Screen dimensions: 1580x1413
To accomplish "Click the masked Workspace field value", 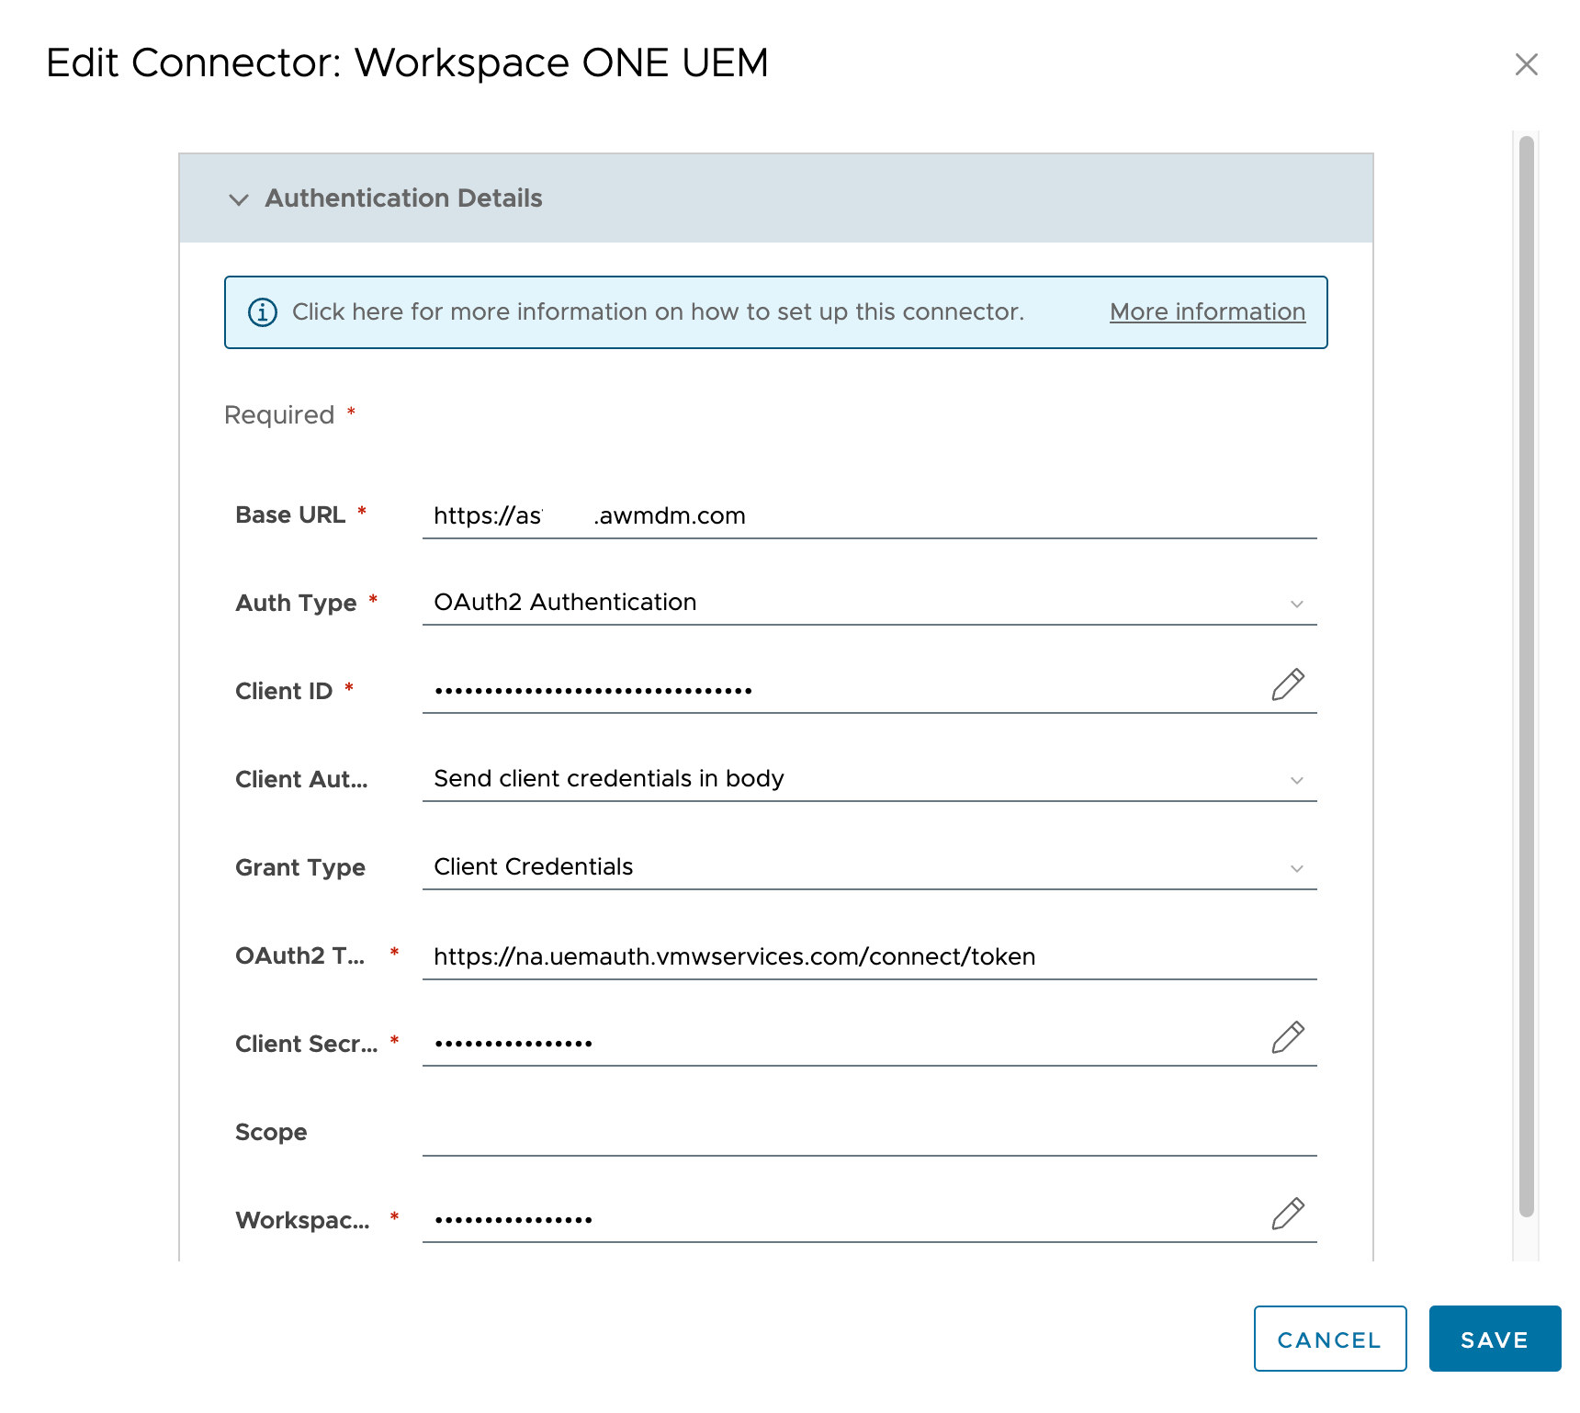I will click(514, 1219).
